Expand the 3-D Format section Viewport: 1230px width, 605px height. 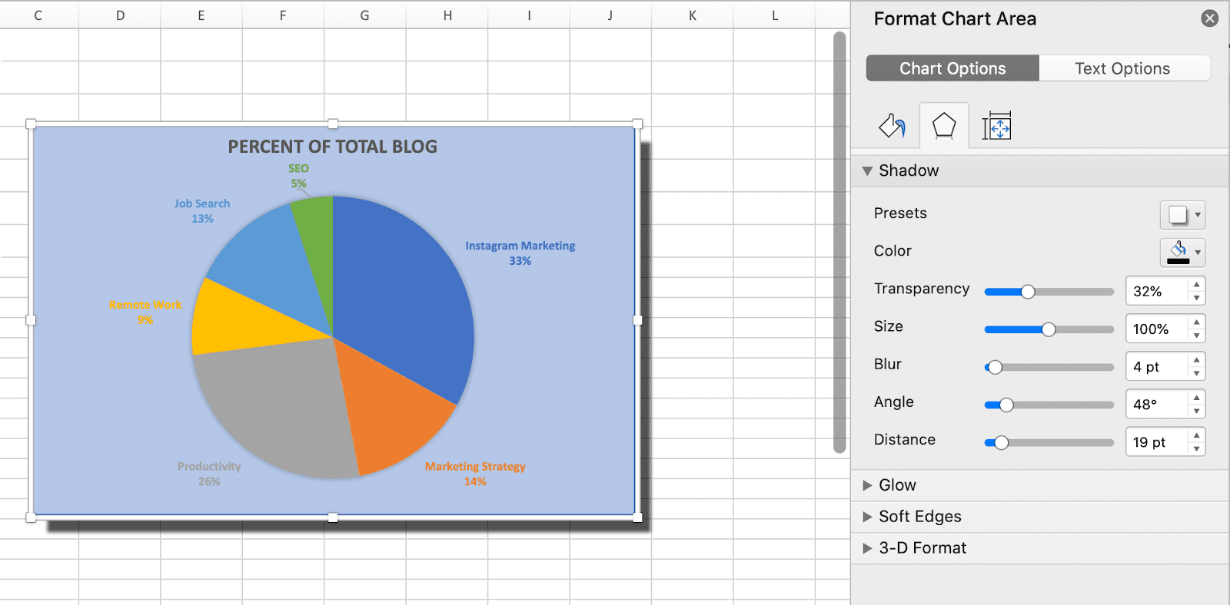tap(867, 548)
